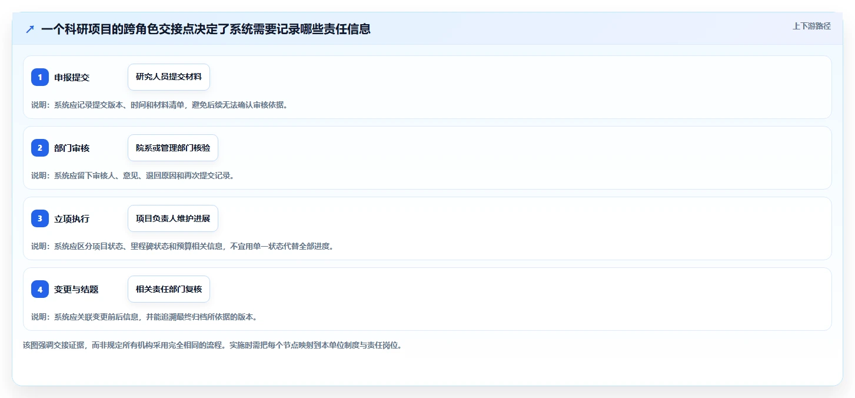Click the 上下游路径 label in the header

click(811, 26)
